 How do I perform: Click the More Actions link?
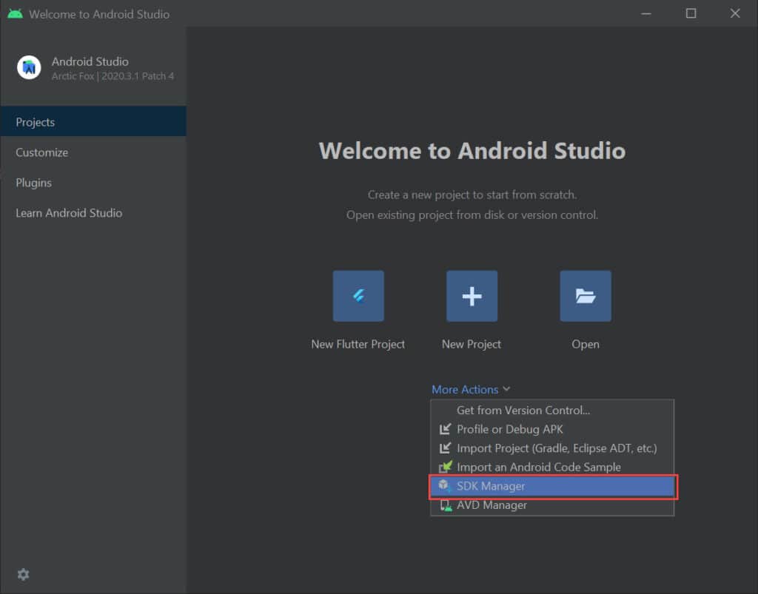pos(465,388)
